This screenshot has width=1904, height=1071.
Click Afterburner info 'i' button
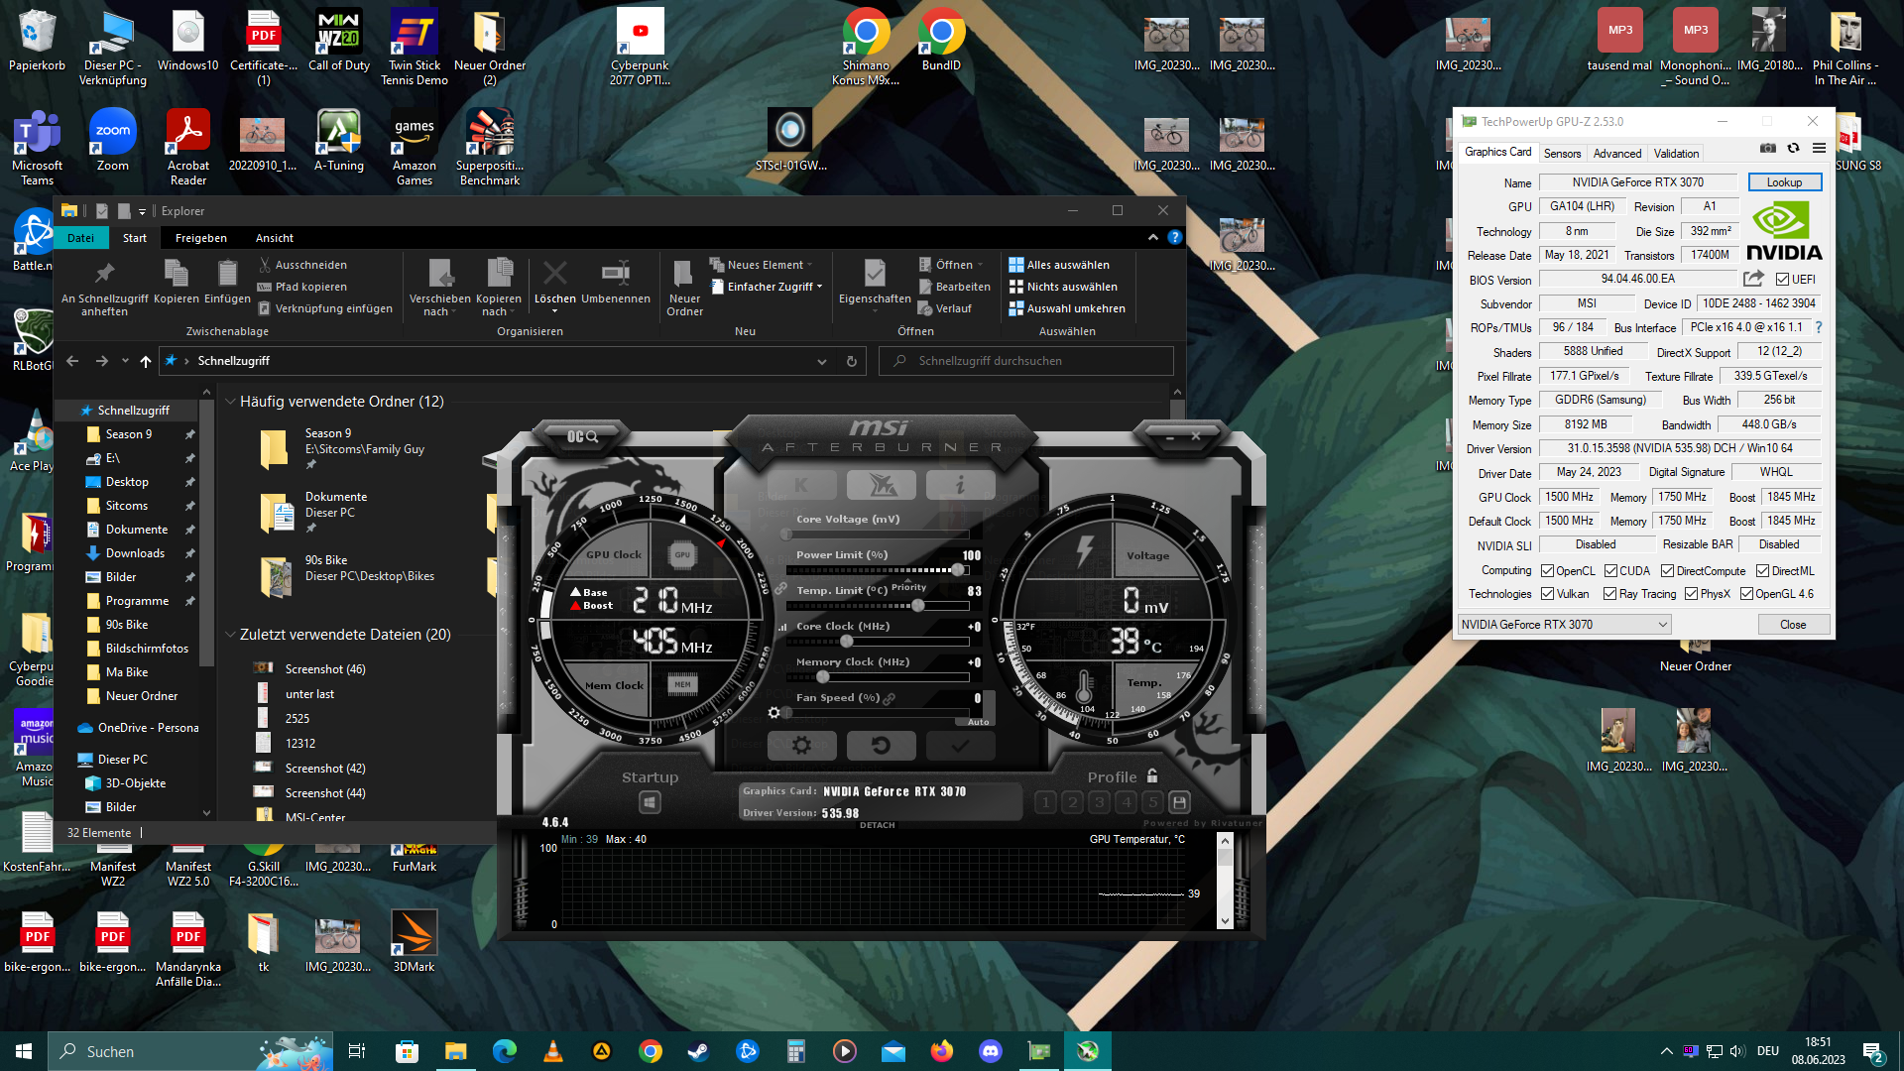(960, 485)
